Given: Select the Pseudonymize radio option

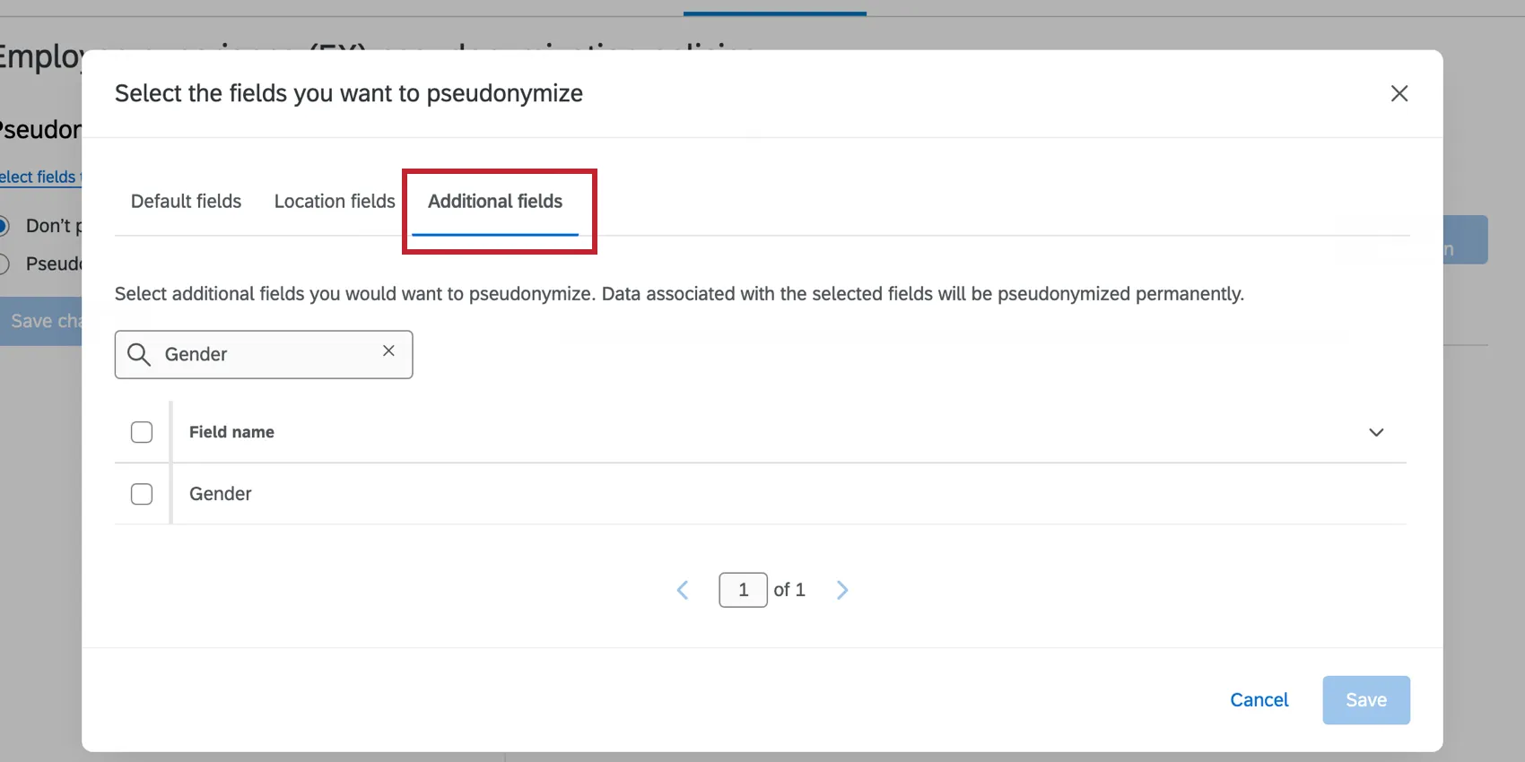Looking at the screenshot, I should point(5,264).
